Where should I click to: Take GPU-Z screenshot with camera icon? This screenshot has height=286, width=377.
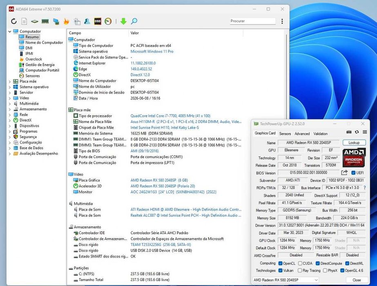pyautogui.click(x=349, y=132)
